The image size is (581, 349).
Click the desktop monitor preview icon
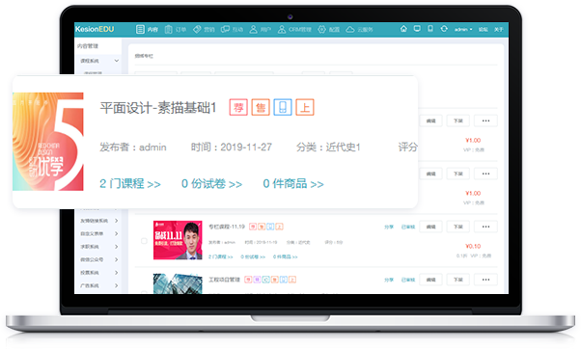click(417, 29)
